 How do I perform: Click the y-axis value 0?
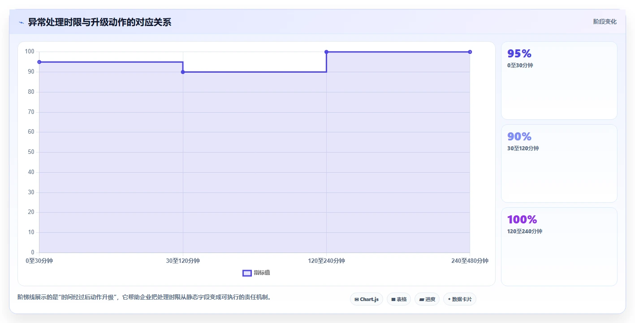tap(33, 253)
